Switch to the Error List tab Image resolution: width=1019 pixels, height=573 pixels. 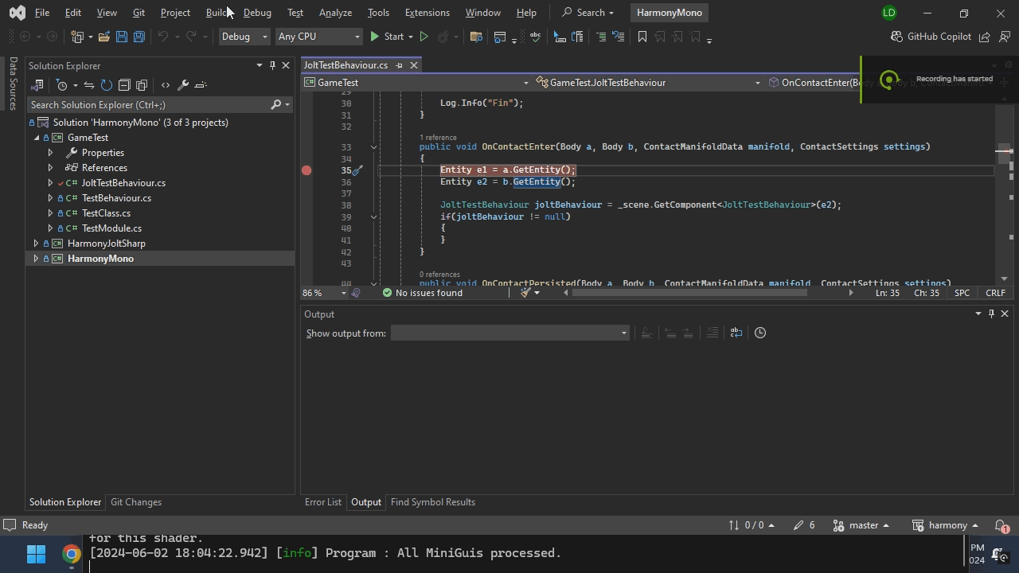point(322,502)
